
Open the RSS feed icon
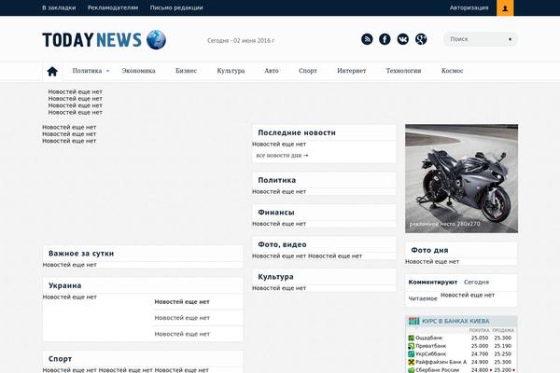[367, 39]
